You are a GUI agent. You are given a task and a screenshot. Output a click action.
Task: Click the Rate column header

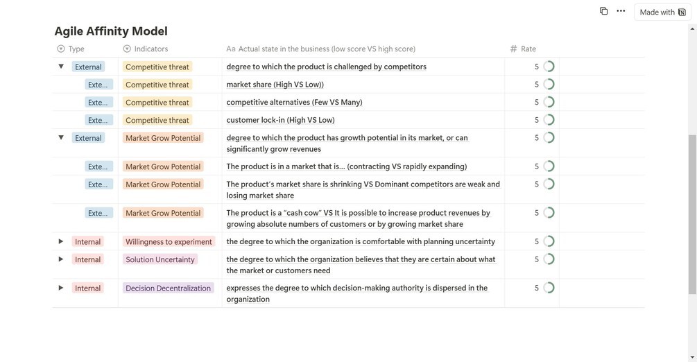(x=528, y=49)
